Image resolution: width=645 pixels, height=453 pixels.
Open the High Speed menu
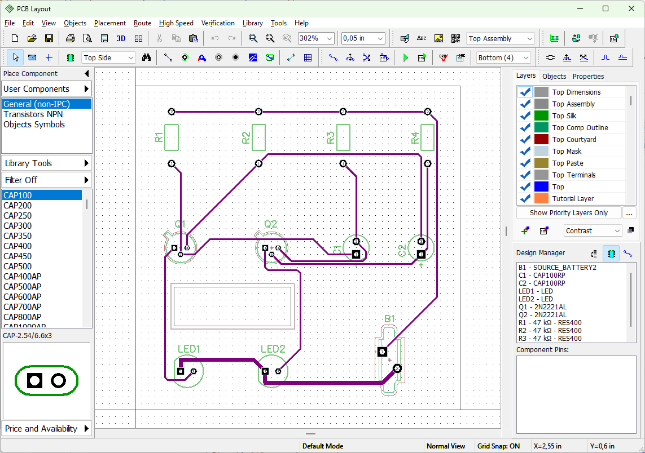pos(176,23)
